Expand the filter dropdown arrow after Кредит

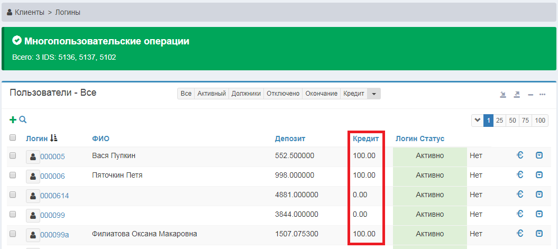pos(374,94)
